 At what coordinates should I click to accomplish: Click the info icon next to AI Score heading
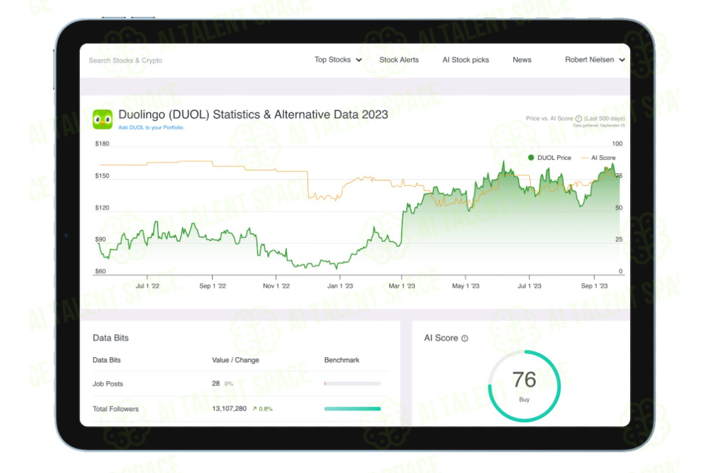click(465, 338)
